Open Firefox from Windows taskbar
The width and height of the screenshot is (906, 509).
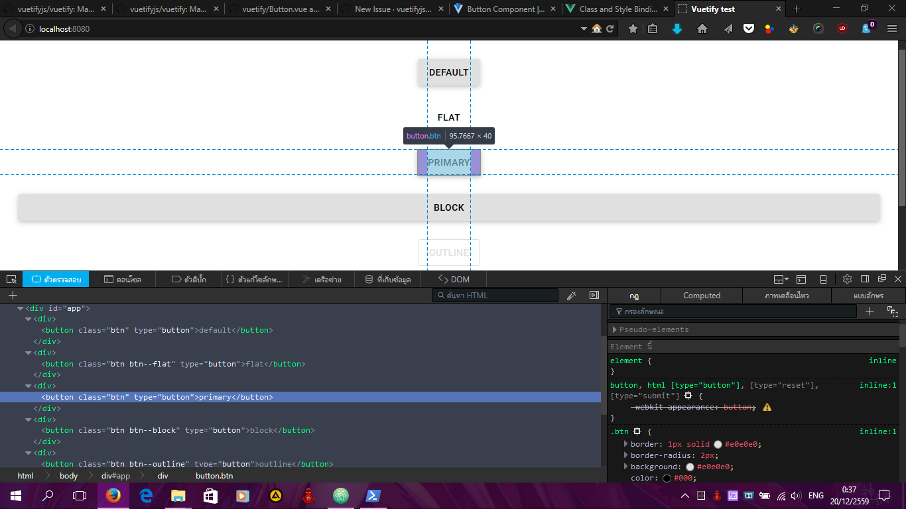tap(113, 495)
